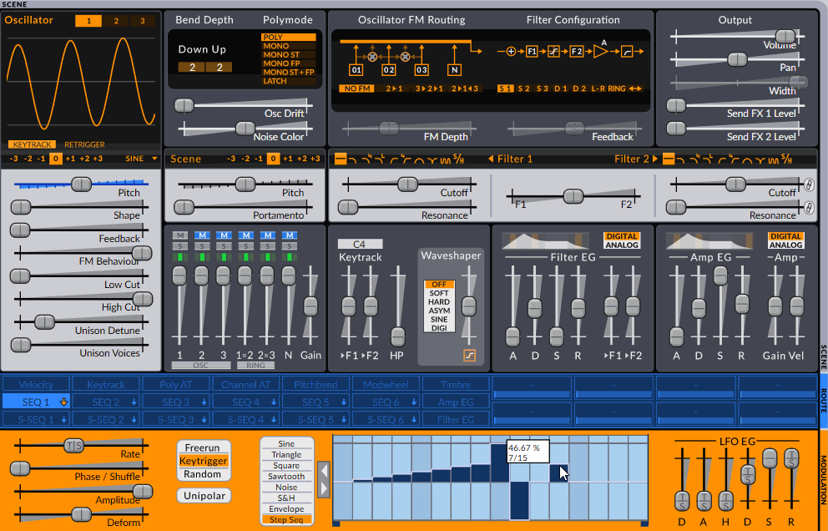
Task: Select Filter 2 lowpass 12 dB icon
Action: [681, 159]
